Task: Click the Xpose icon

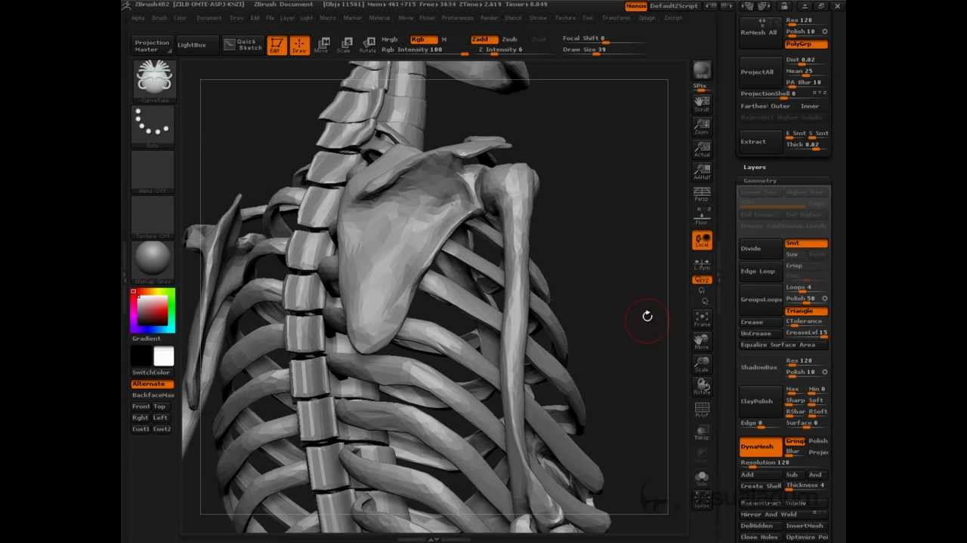Action: pos(702,500)
